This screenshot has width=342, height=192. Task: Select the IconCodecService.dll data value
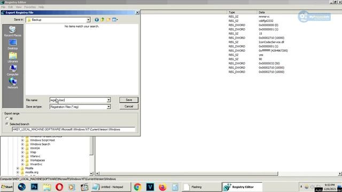(x=271, y=42)
